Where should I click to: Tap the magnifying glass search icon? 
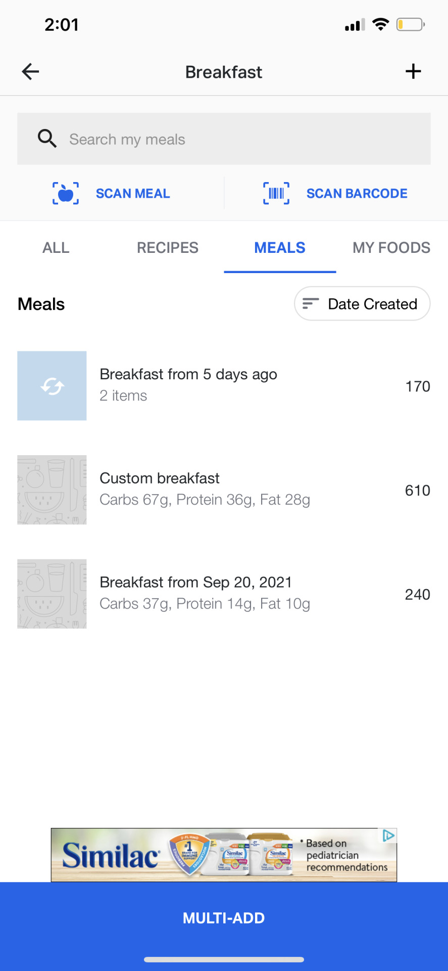pyautogui.click(x=47, y=139)
